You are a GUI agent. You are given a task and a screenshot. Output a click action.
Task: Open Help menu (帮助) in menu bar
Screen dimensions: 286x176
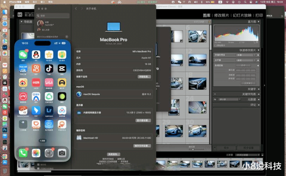[51, 2]
